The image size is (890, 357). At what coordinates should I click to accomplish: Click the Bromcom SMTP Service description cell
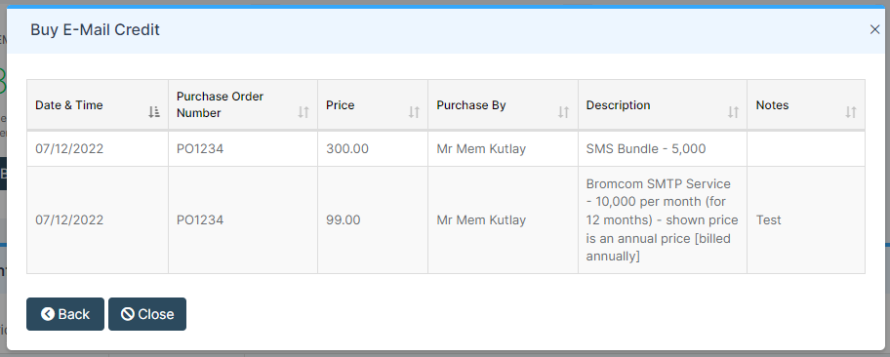pos(663,219)
